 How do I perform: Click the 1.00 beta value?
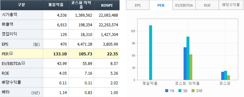pos(115,93)
